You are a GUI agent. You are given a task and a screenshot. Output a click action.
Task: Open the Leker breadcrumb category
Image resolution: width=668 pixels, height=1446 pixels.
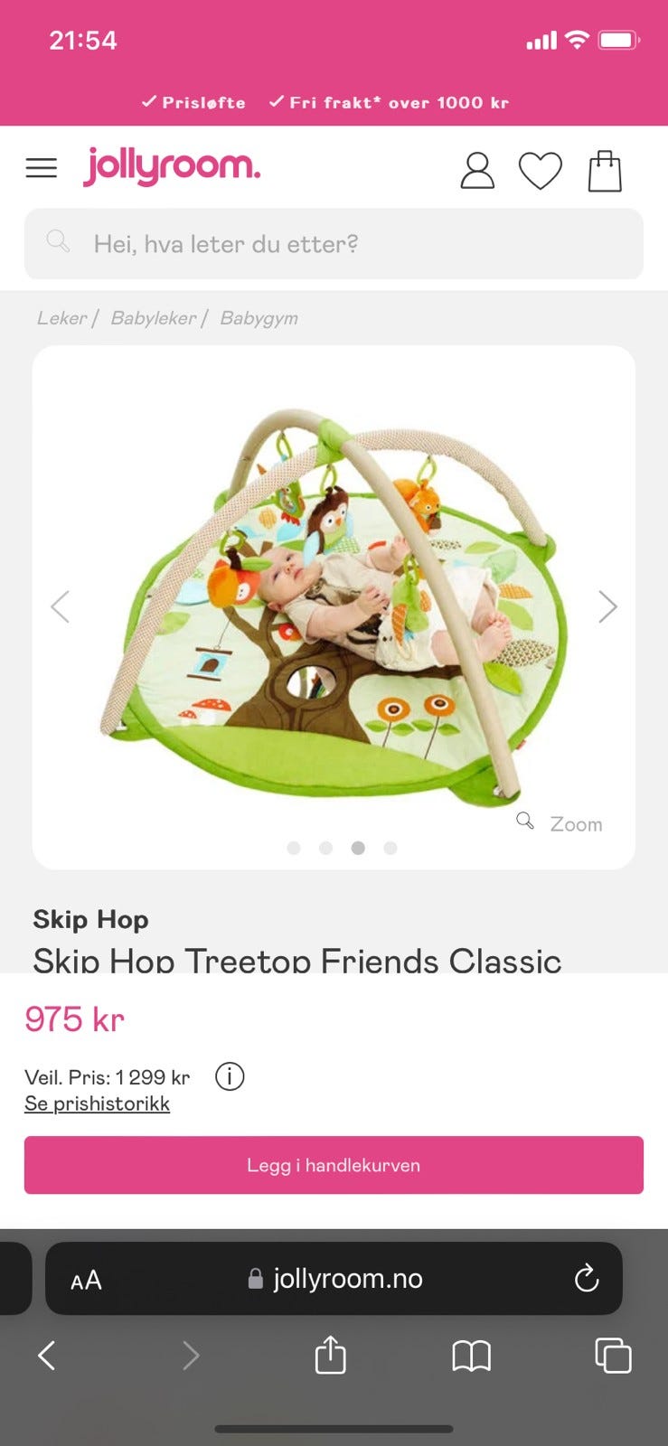click(x=61, y=318)
